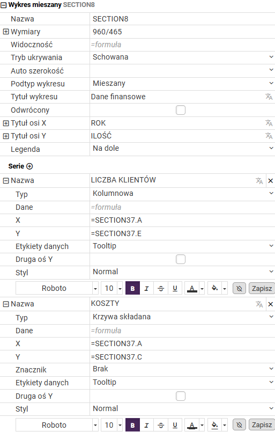Apply strikethrough in LICZBA KLIENTÓW style toolbar
This screenshot has width=275, height=432.
click(x=161, y=288)
